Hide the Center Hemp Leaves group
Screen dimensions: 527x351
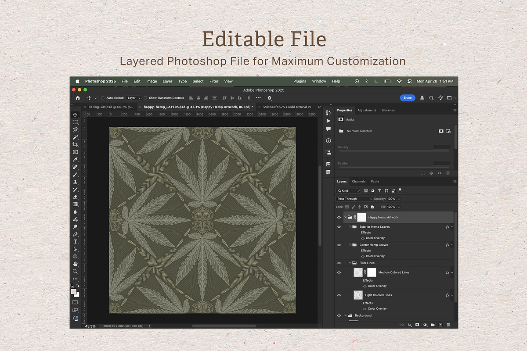[339, 245]
